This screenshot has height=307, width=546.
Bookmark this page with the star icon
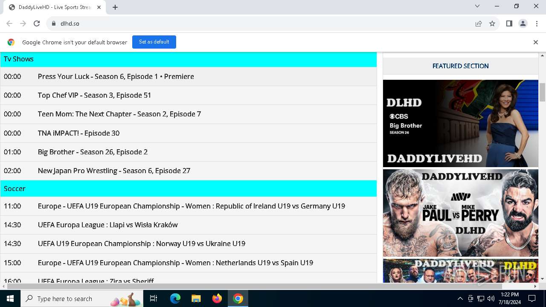coord(492,23)
